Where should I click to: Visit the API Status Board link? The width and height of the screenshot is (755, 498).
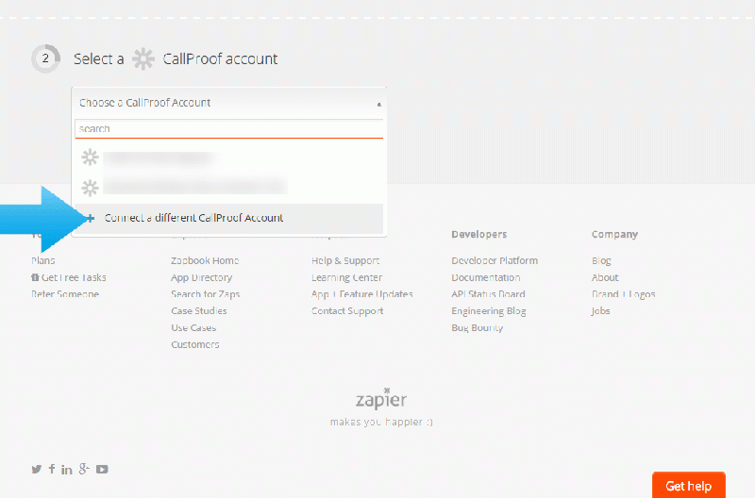tap(488, 294)
